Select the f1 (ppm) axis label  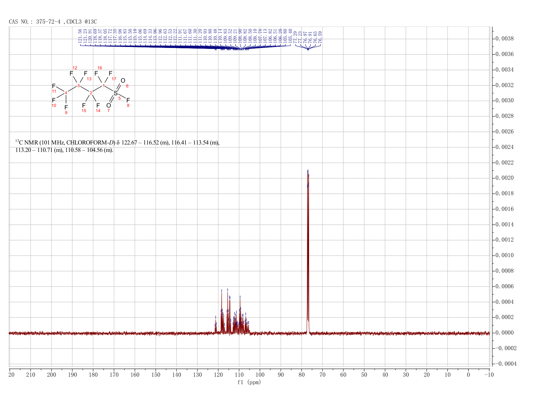249,382
